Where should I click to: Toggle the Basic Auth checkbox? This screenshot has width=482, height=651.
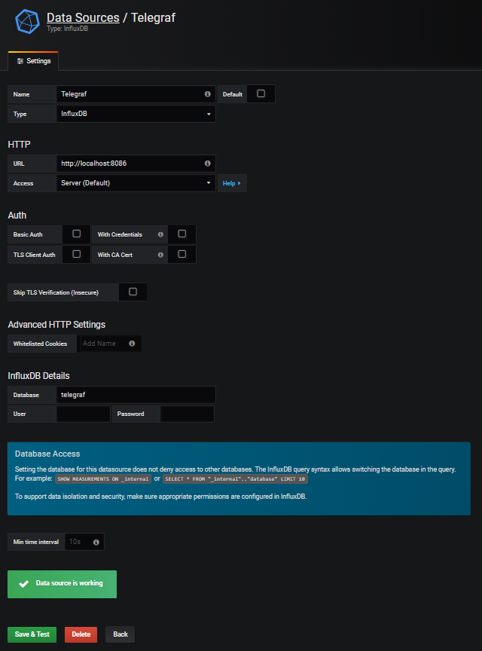pos(76,234)
